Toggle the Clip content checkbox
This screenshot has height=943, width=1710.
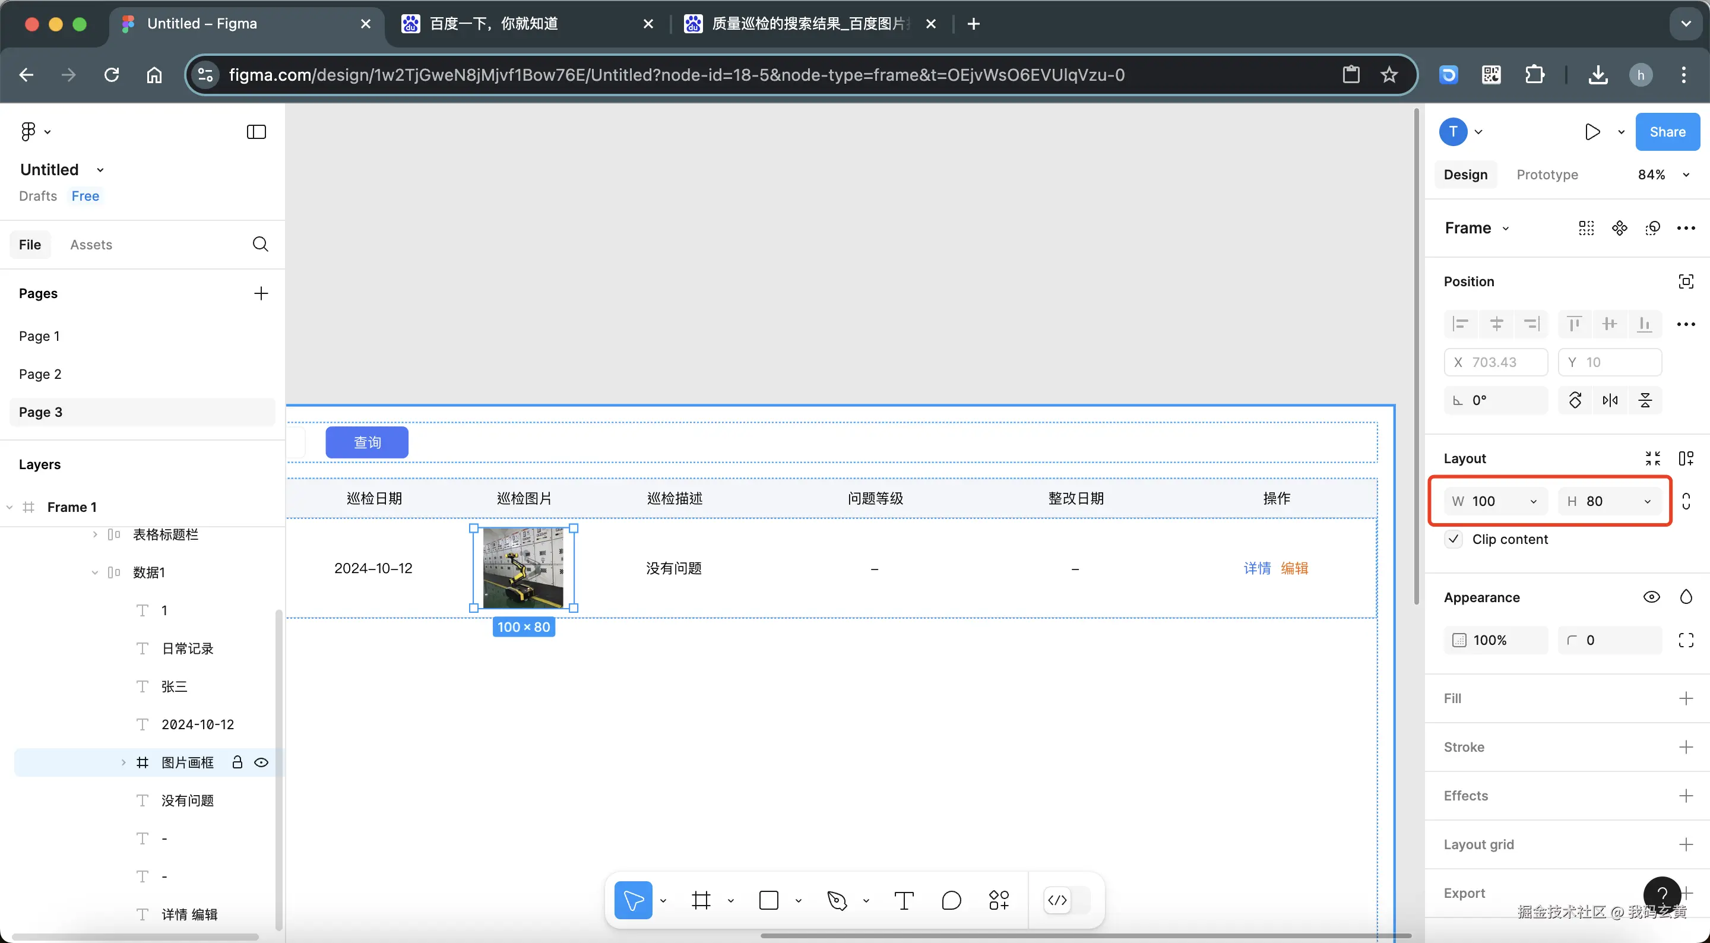[1453, 539]
